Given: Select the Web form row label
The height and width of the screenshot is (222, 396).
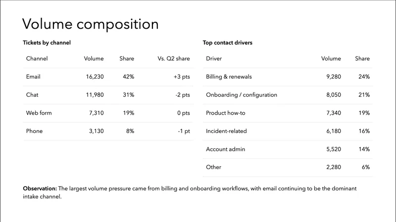Looking at the screenshot, I should (39, 113).
